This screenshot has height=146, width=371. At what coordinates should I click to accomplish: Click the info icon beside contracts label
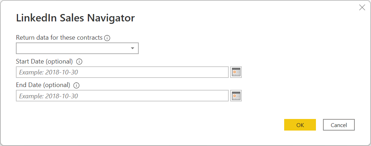pos(107,38)
